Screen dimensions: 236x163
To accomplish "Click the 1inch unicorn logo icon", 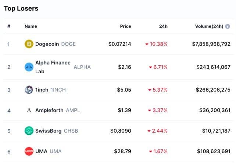I will (29, 90).
